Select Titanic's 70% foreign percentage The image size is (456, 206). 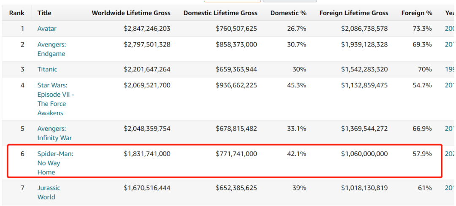425,69
